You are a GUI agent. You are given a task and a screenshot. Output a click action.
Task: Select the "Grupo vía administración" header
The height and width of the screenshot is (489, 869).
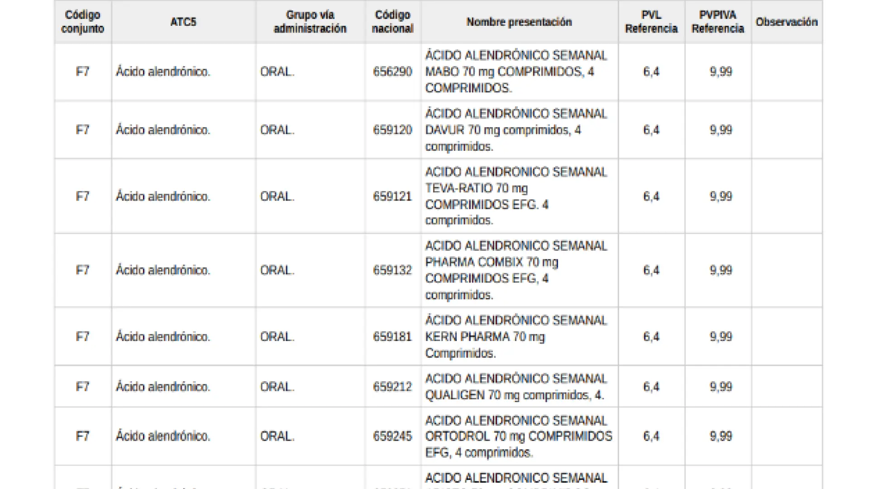(x=310, y=22)
